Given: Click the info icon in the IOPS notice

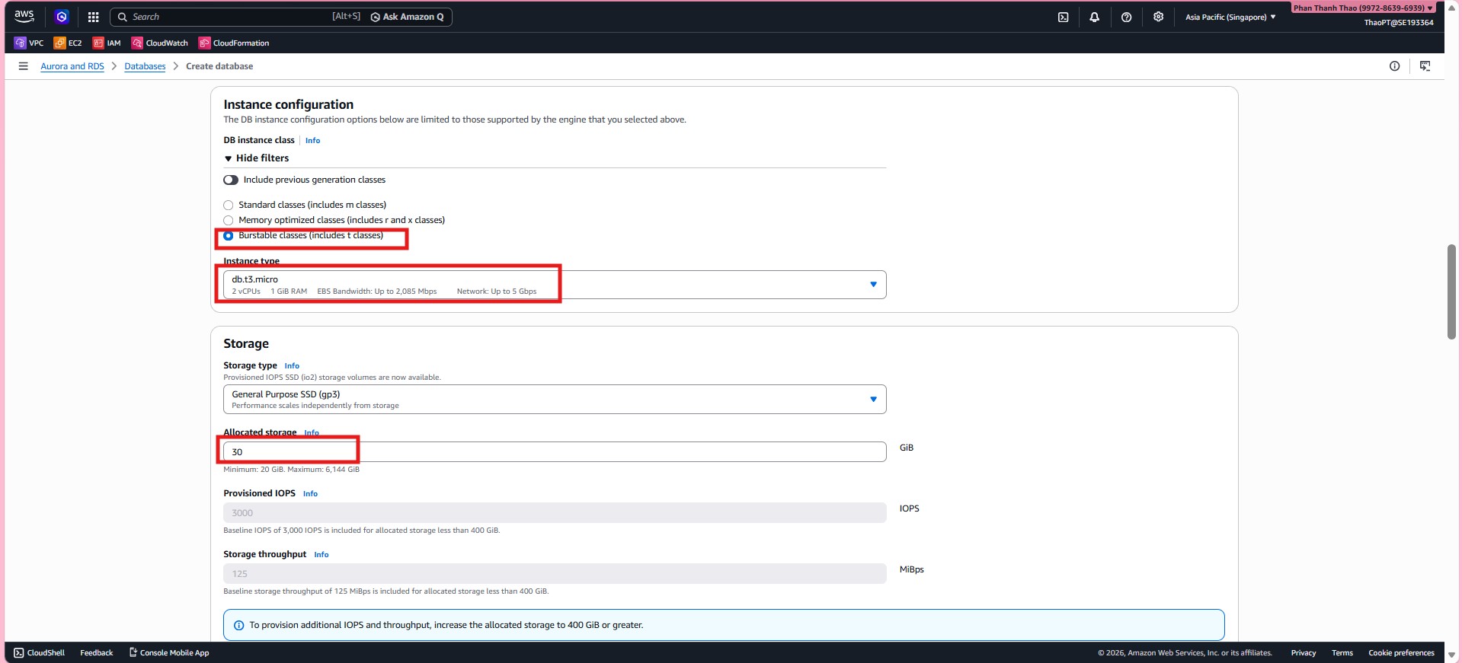Looking at the screenshot, I should (238, 625).
